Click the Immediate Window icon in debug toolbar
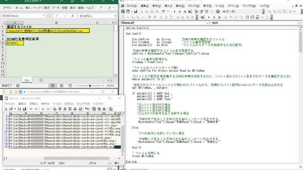 [252, 17]
